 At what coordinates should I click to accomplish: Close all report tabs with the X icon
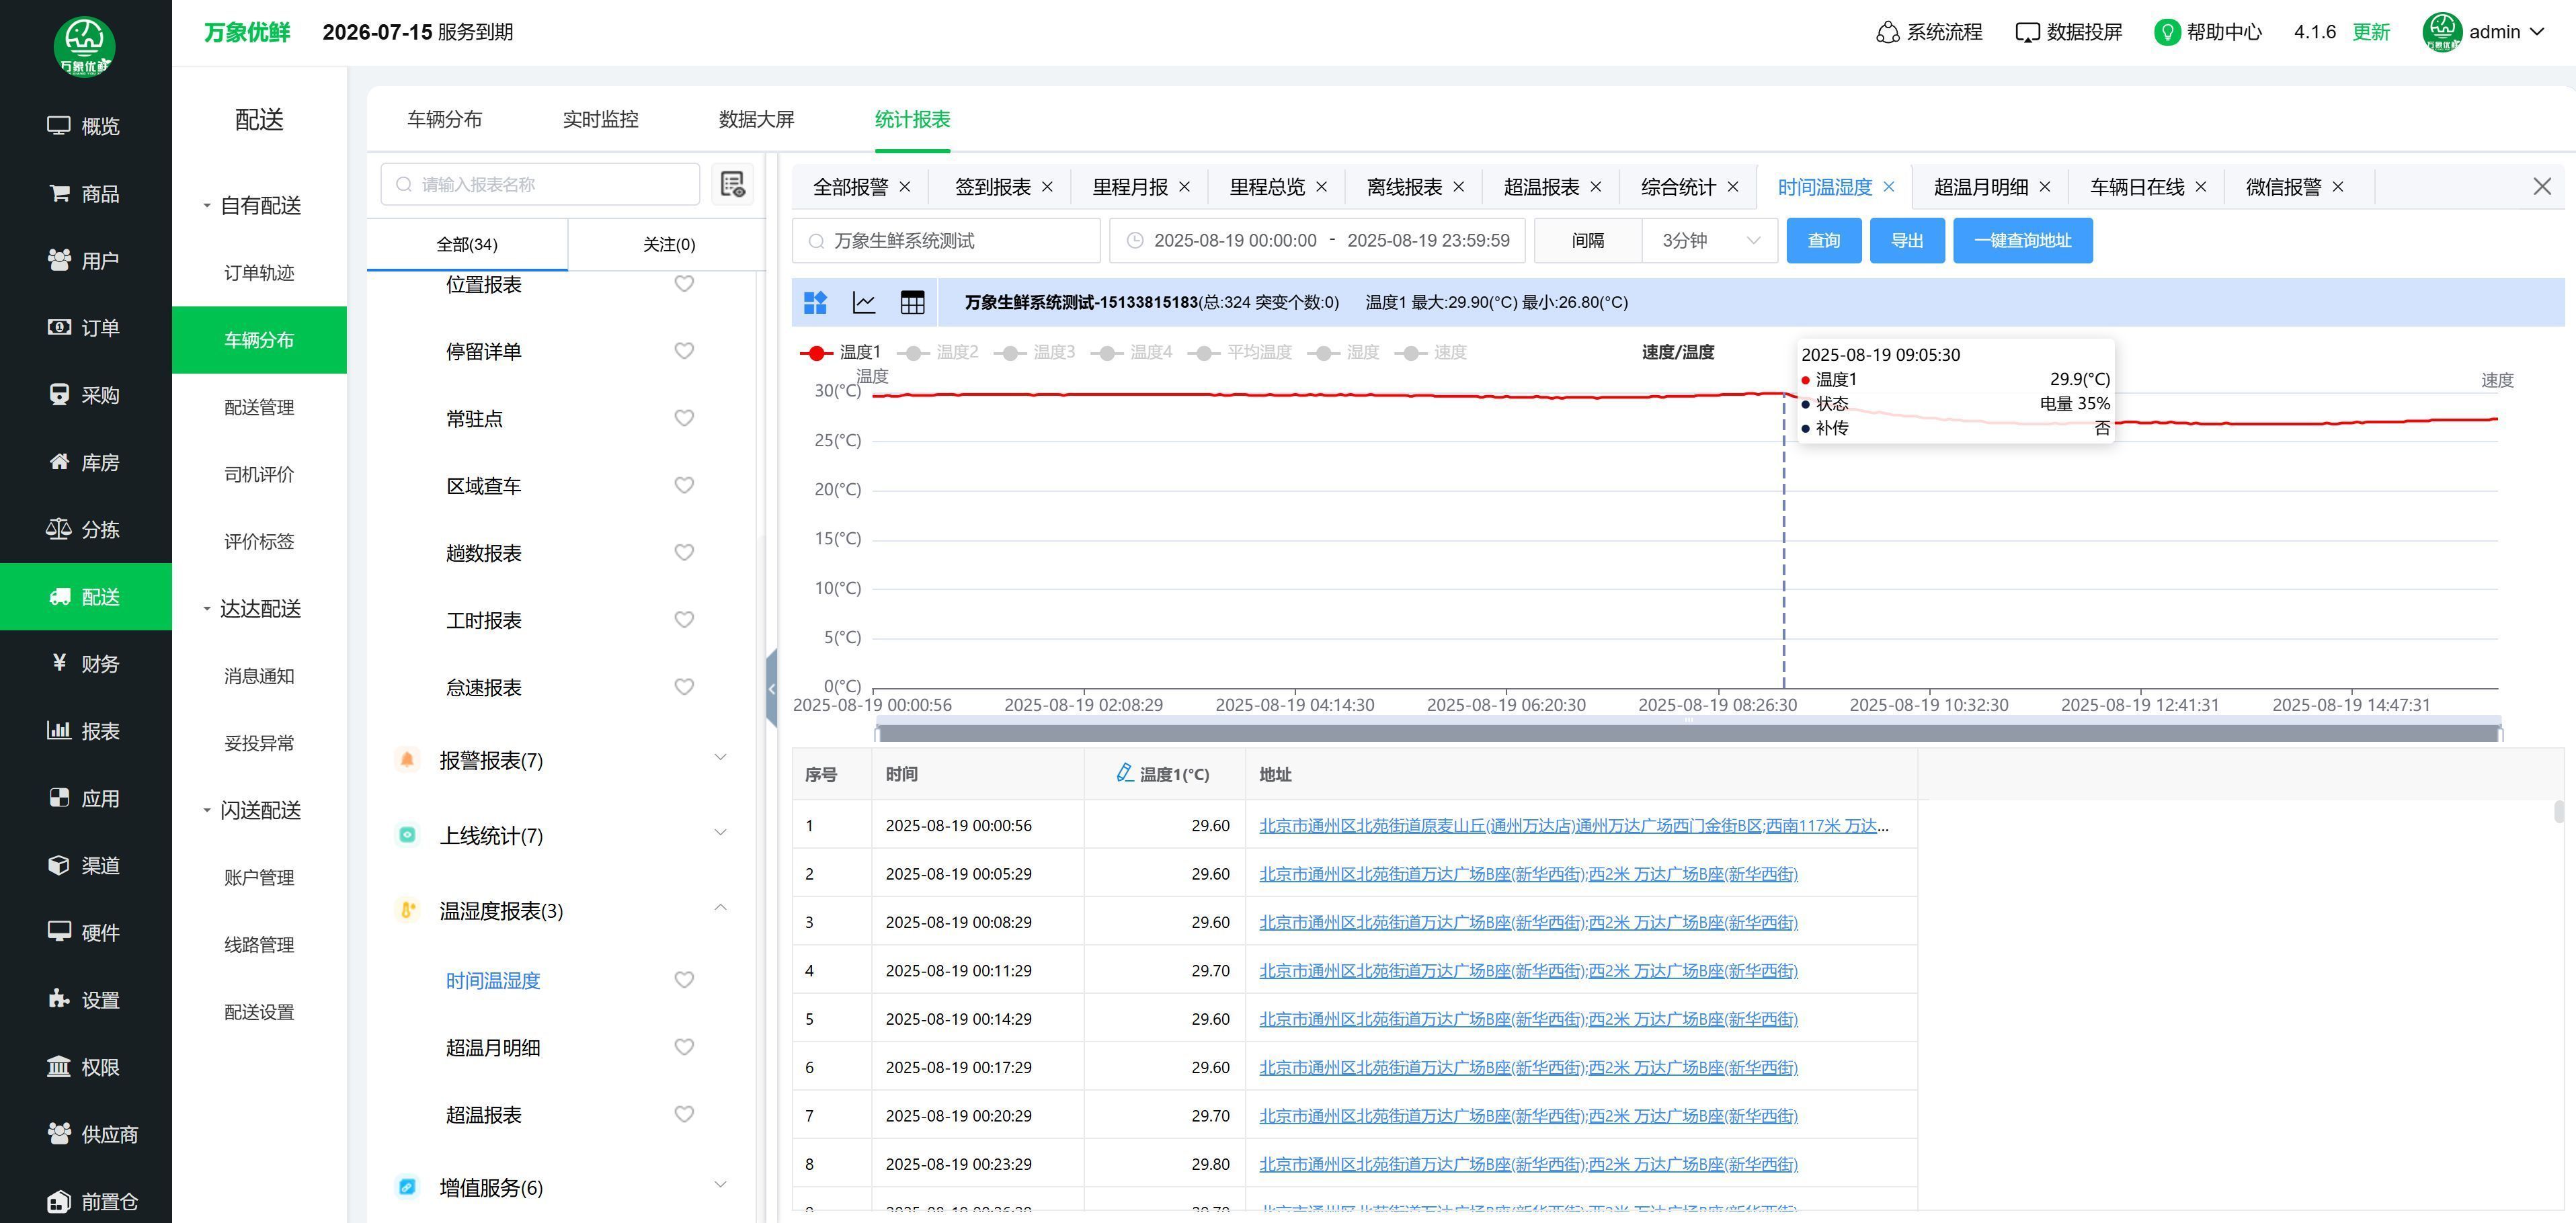click(2542, 186)
